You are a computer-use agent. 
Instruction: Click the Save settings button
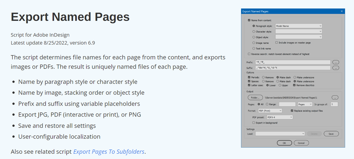[331, 134]
